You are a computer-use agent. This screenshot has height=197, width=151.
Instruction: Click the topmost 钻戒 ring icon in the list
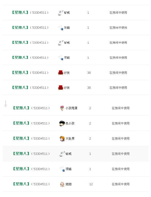60,13
